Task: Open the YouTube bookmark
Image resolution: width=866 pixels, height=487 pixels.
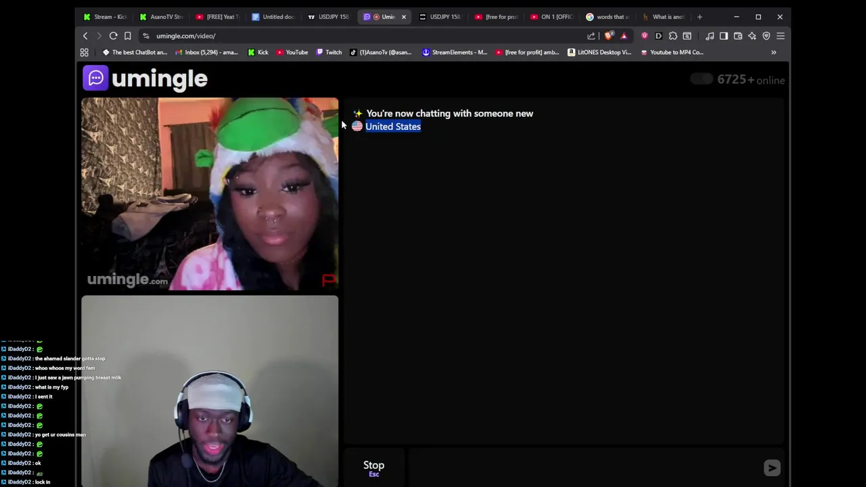Action: coord(292,52)
